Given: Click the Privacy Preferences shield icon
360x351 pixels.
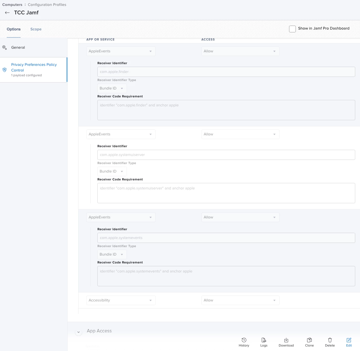Looking at the screenshot, I should [5, 70].
